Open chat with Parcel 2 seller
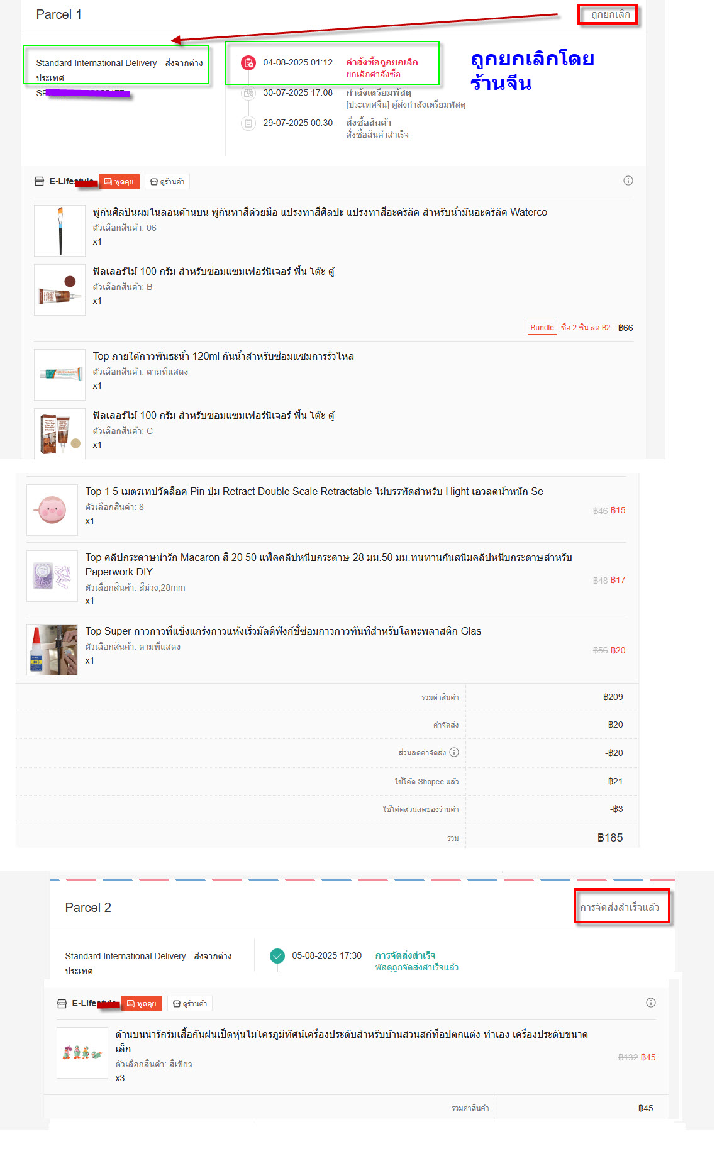This screenshot has height=1156, width=717. click(142, 1004)
